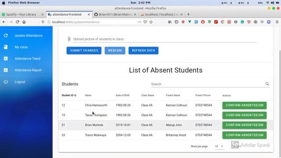Open Firefox library icon
This screenshot has height=158, width=281.
[x=170, y=22]
